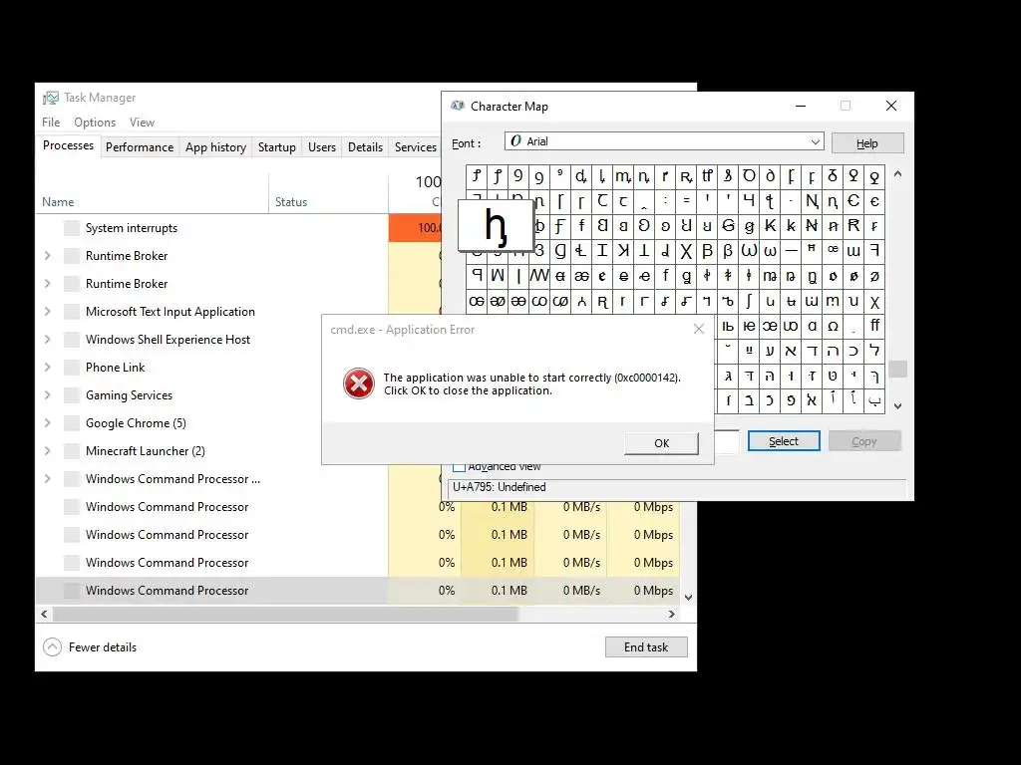Click the Character Map scrollbar thumb
The image size is (1021, 765).
click(897, 369)
